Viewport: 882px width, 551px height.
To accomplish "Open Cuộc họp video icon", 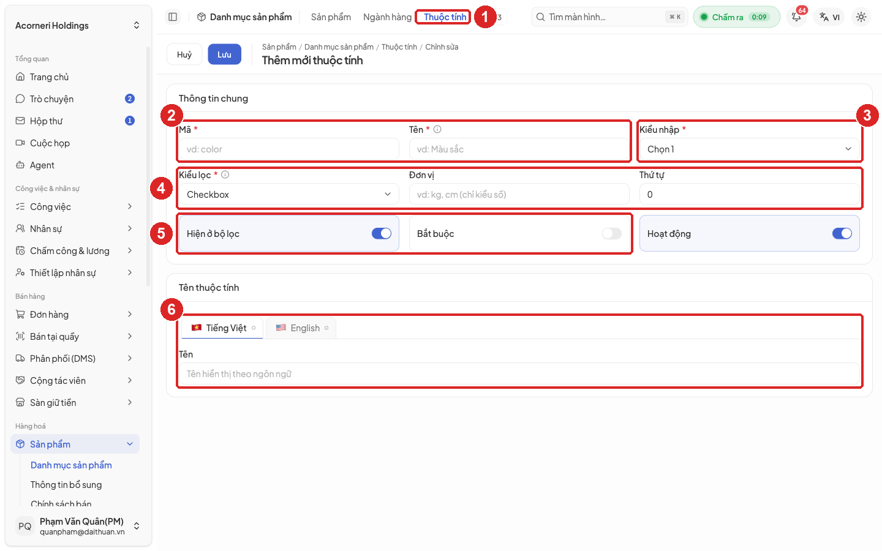I will [20, 143].
